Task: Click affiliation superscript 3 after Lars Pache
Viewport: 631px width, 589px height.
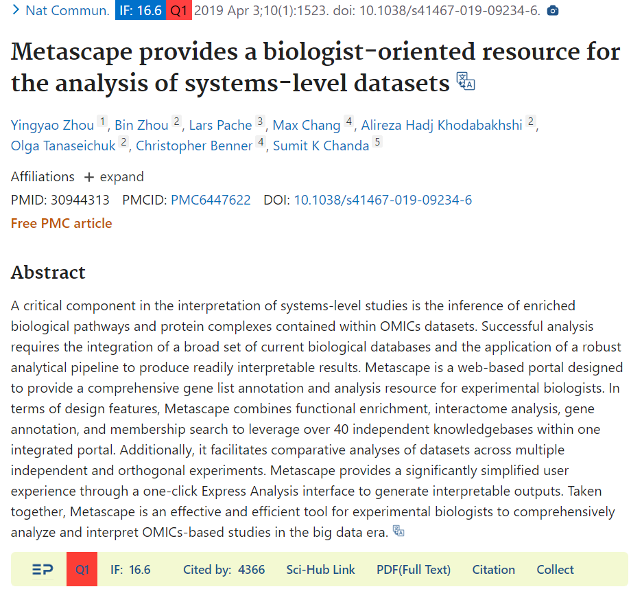Action: (x=260, y=121)
